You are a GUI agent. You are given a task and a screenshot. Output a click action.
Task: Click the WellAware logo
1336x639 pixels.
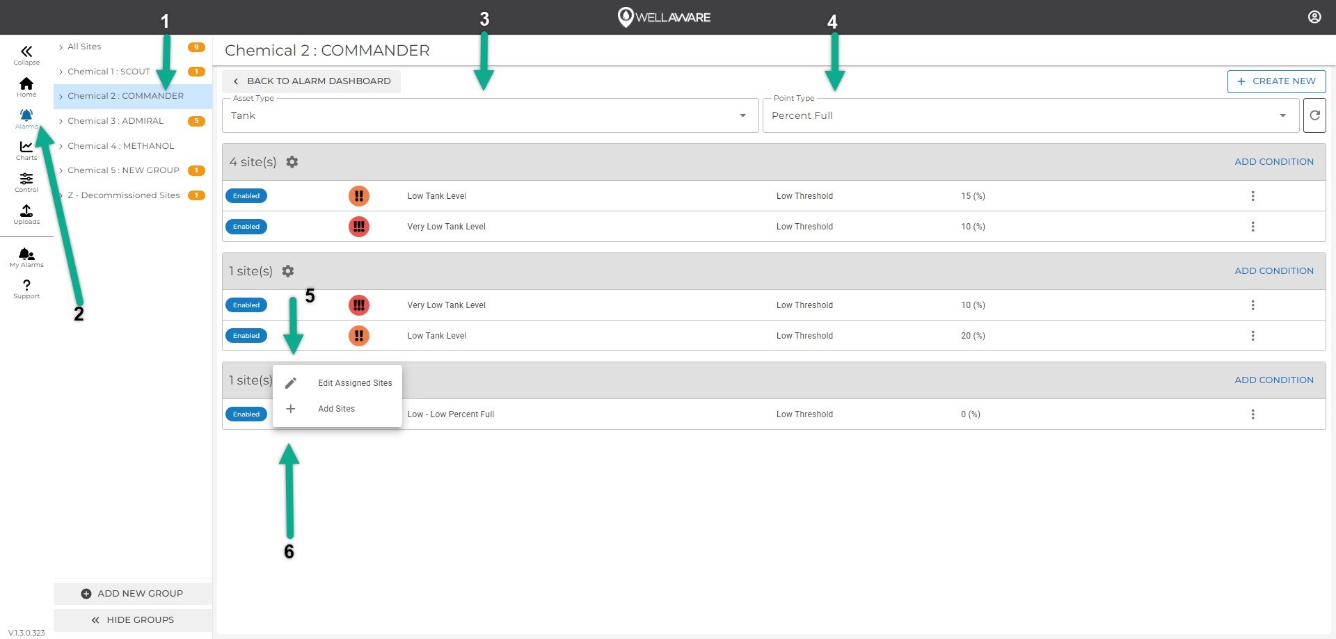[x=665, y=17]
